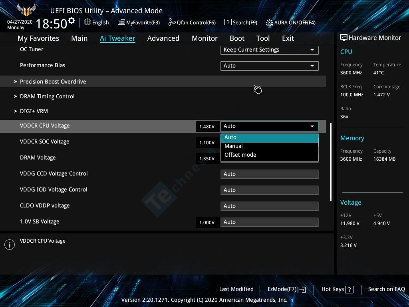Click the TUF logo emblem
Viewport: 409px width, 307px height.
[x=26, y=10]
